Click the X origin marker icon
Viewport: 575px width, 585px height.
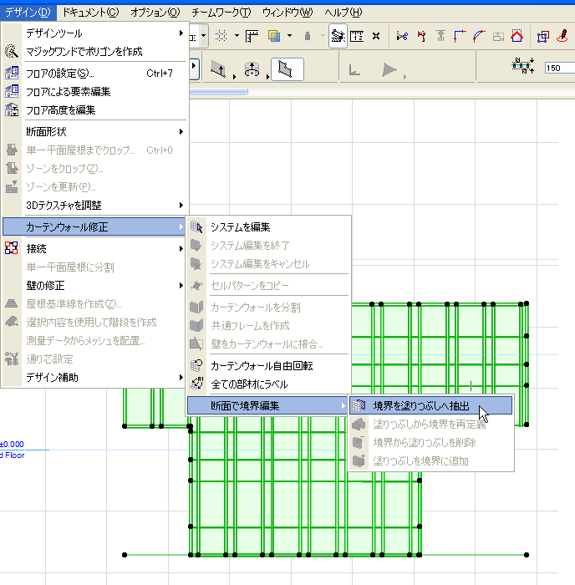(x=376, y=36)
